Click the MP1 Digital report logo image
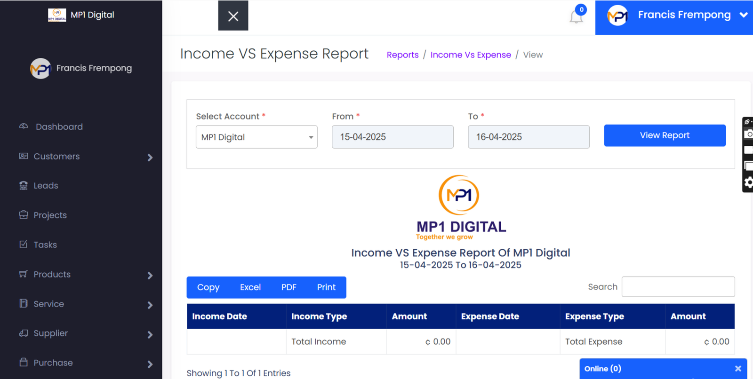Image resolution: width=753 pixels, height=379 pixels. coord(461,208)
